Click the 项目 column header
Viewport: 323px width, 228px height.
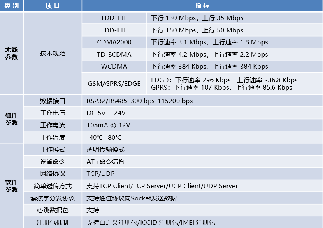tap(53, 5)
